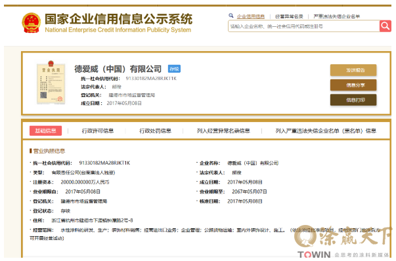Click the small magnifier beside 企业信用信息
This screenshot has height=261, width=396.
pos(231,16)
